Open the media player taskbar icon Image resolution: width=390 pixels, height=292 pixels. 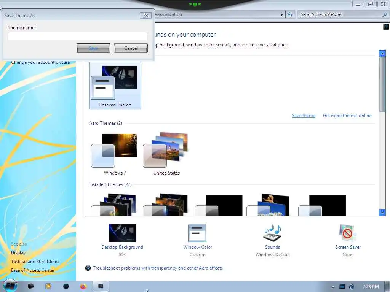pyautogui.click(x=48, y=286)
